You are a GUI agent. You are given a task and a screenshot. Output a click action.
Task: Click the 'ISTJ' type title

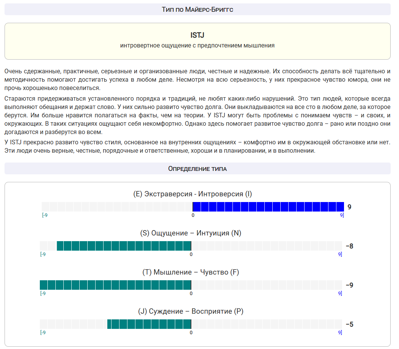[198, 35]
